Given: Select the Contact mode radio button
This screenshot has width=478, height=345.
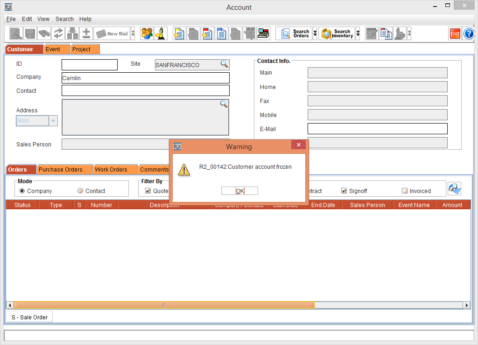Looking at the screenshot, I should [x=80, y=191].
